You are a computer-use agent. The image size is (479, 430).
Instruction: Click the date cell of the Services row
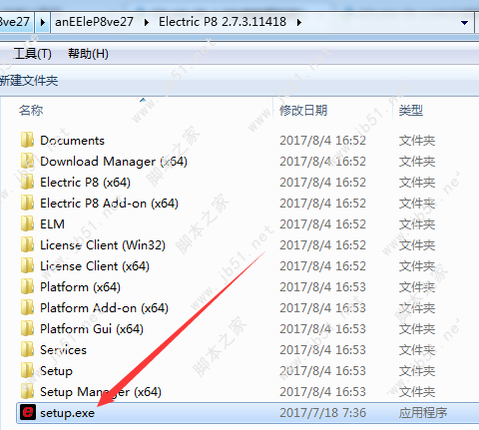coord(322,350)
